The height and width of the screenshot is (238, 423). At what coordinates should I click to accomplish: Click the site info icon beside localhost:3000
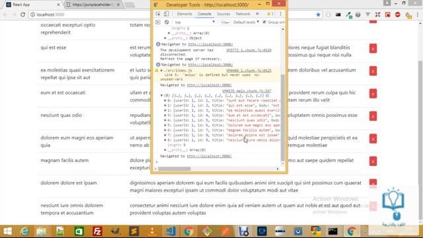pos(32,15)
